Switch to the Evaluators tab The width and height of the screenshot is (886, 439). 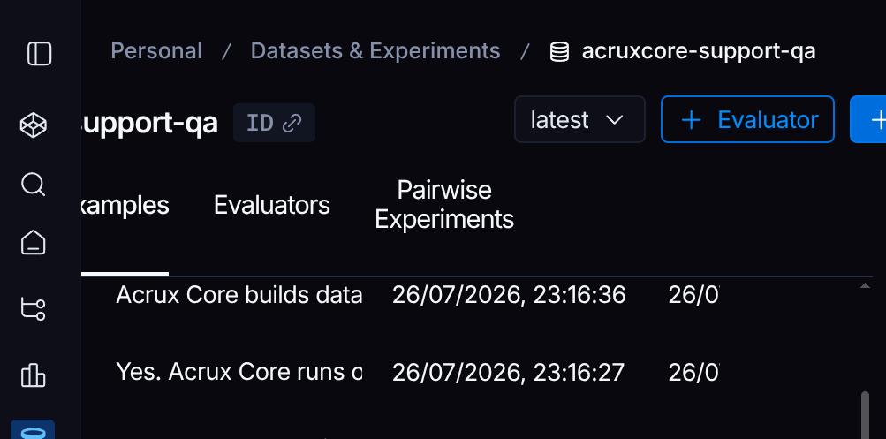click(x=272, y=205)
